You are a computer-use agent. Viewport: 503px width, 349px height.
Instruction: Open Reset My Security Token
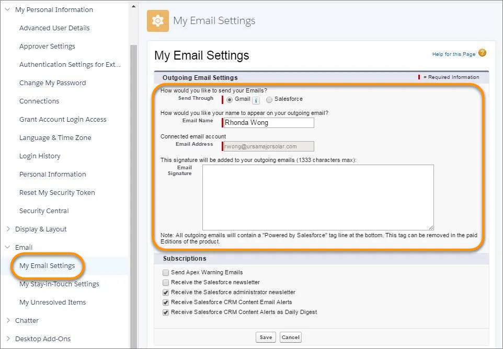click(57, 192)
